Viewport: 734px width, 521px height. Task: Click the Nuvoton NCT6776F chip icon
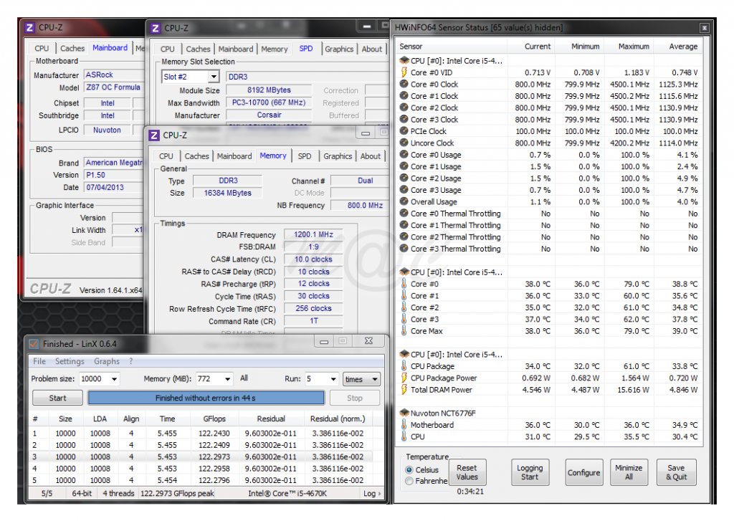[x=404, y=413]
